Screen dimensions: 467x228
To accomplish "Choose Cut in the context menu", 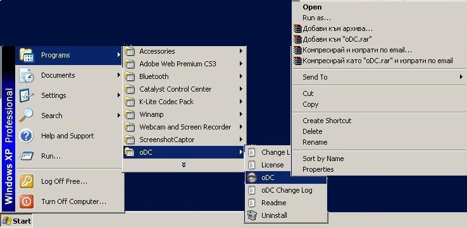I will (x=308, y=93).
